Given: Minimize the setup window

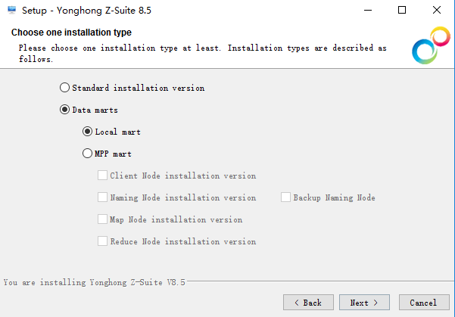Looking at the screenshot, I should (x=366, y=10).
